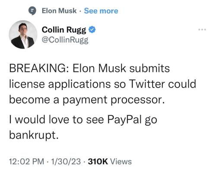
Task: Click the word PayPal in the tweet
Action: click(124, 120)
